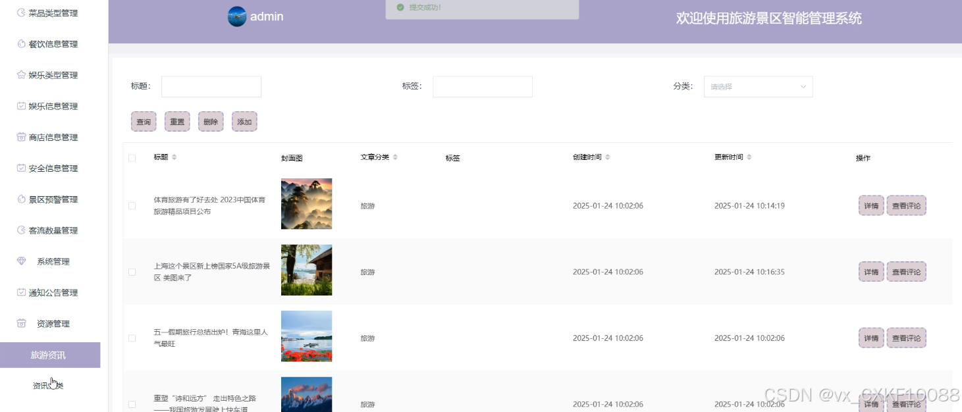Click 查看评论 for 体育旅游有了好去处 row
962x412 pixels.
tap(906, 205)
